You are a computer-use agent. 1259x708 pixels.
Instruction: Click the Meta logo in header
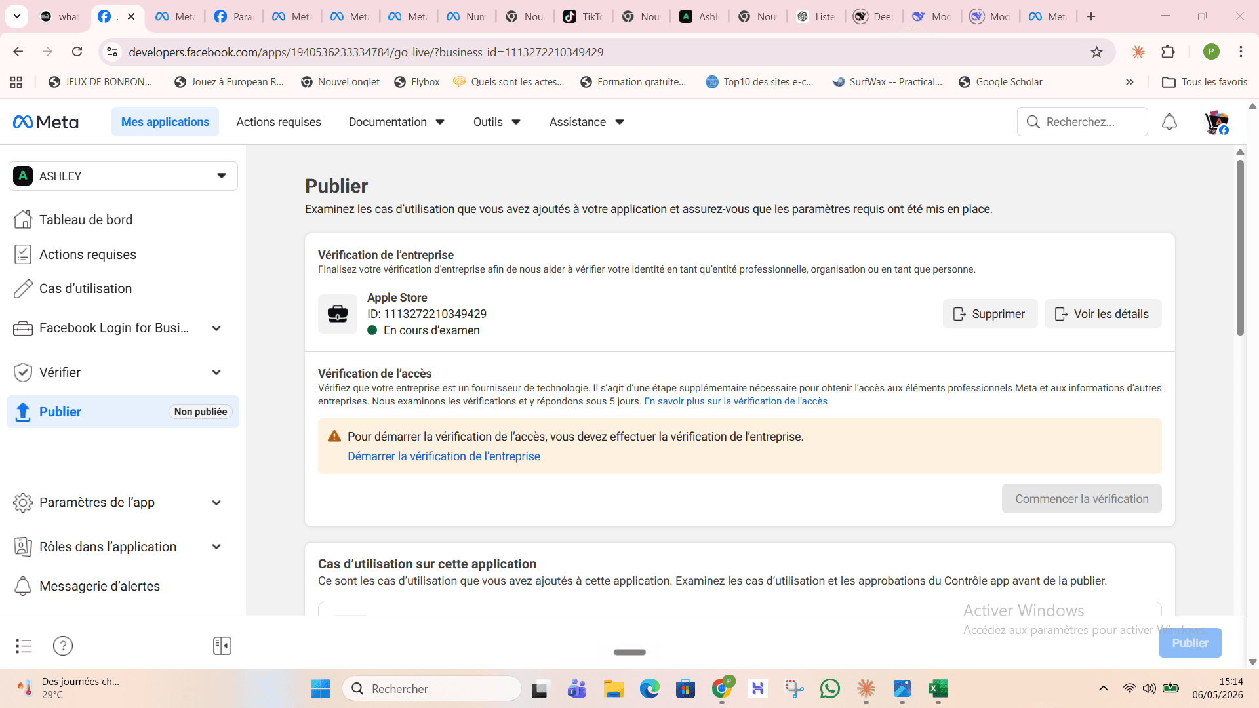tap(46, 122)
